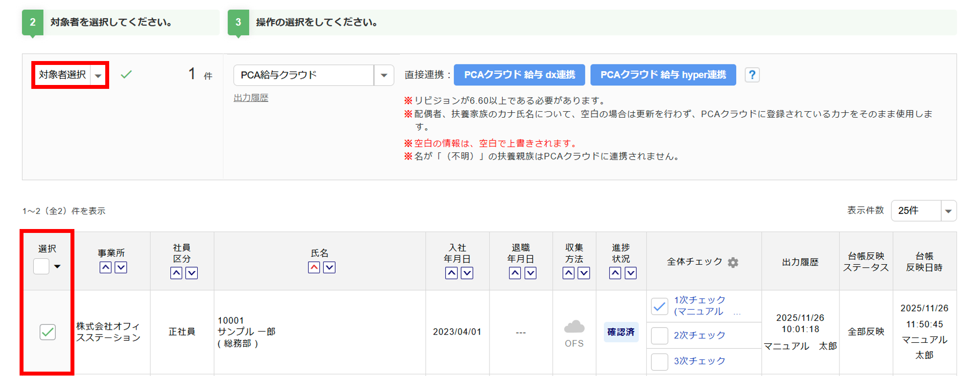Click the blue question mark help icon
Viewport: 979px width, 376px height.
click(x=752, y=75)
